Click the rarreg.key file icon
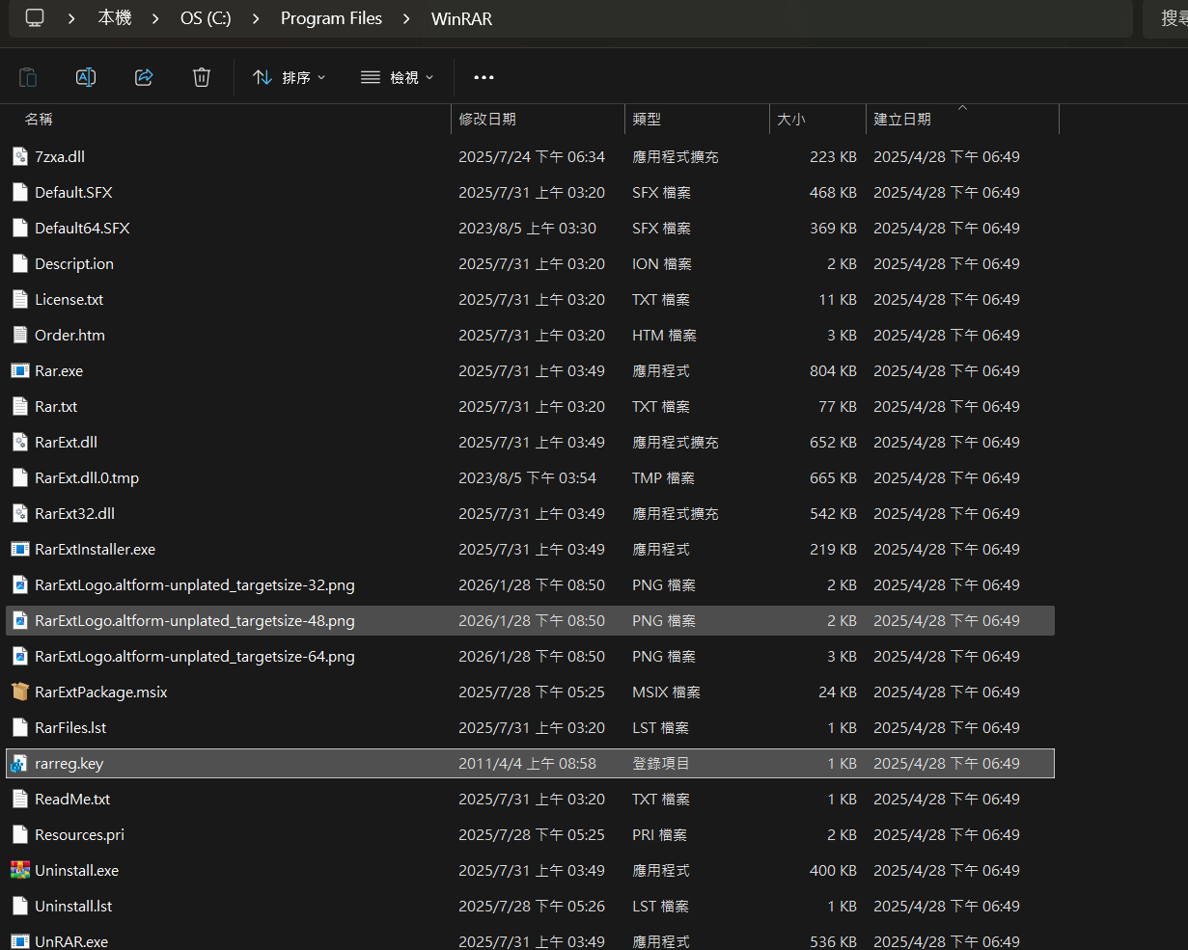This screenshot has width=1188, height=950. pyautogui.click(x=19, y=763)
